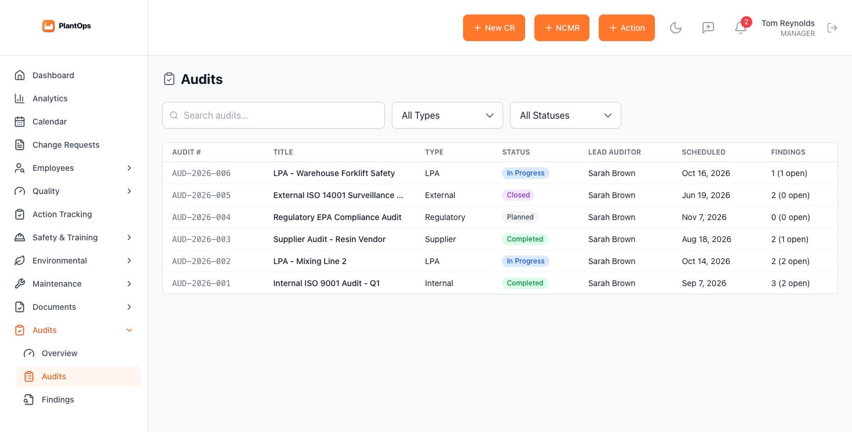Image resolution: width=852 pixels, height=432 pixels.
Task: Collapse the Audits submenu chevron
Action: pos(129,330)
